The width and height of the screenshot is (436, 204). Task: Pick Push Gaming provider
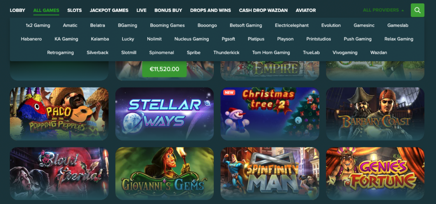pos(358,39)
